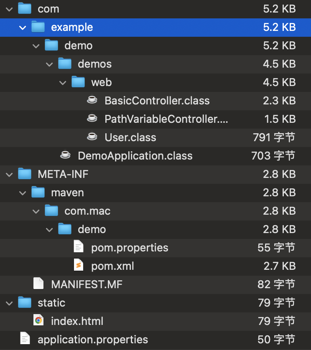Click the 2.3 KB size of BasicController.class
The width and height of the screenshot is (311, 350).
click(x=280, y=101)
